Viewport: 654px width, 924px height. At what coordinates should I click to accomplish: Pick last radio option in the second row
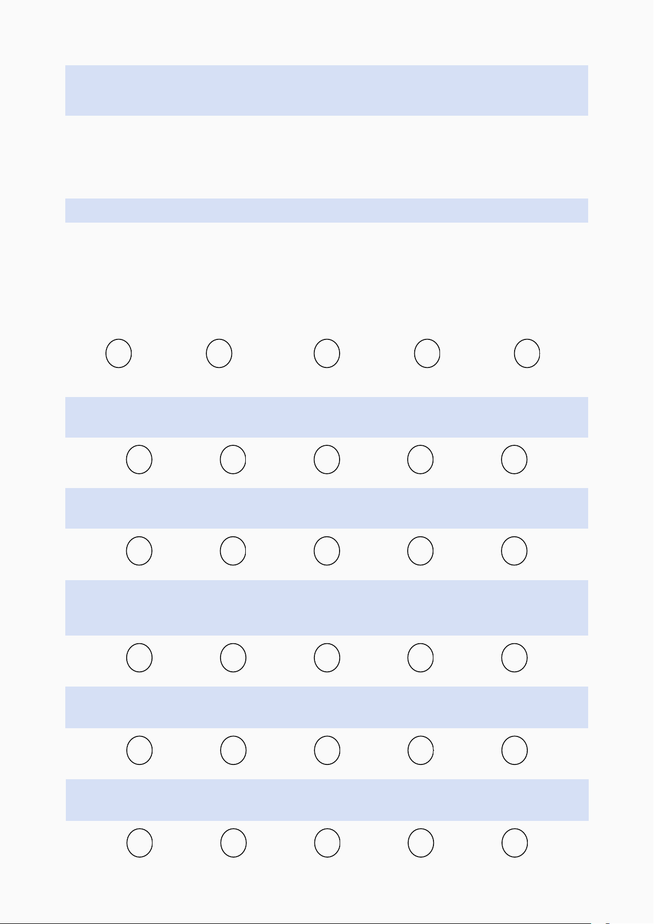click(515, 460)
